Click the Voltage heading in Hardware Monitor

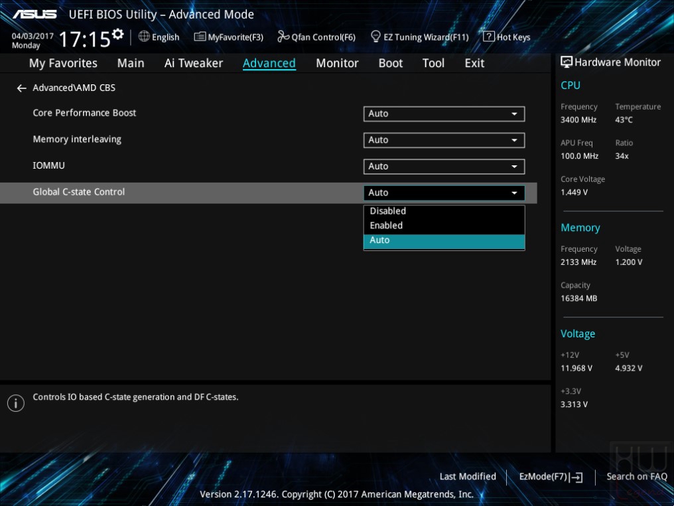click(x=578, y=334)
